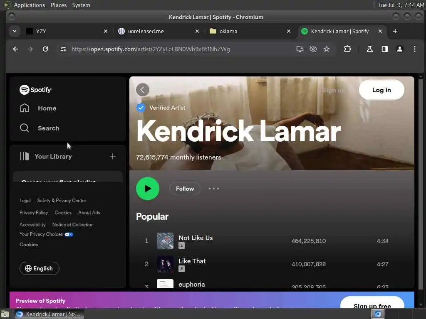Select the euphoria track title
This screenshot has width=426, height=319.
pyautogui.click(x=191, y=285)
